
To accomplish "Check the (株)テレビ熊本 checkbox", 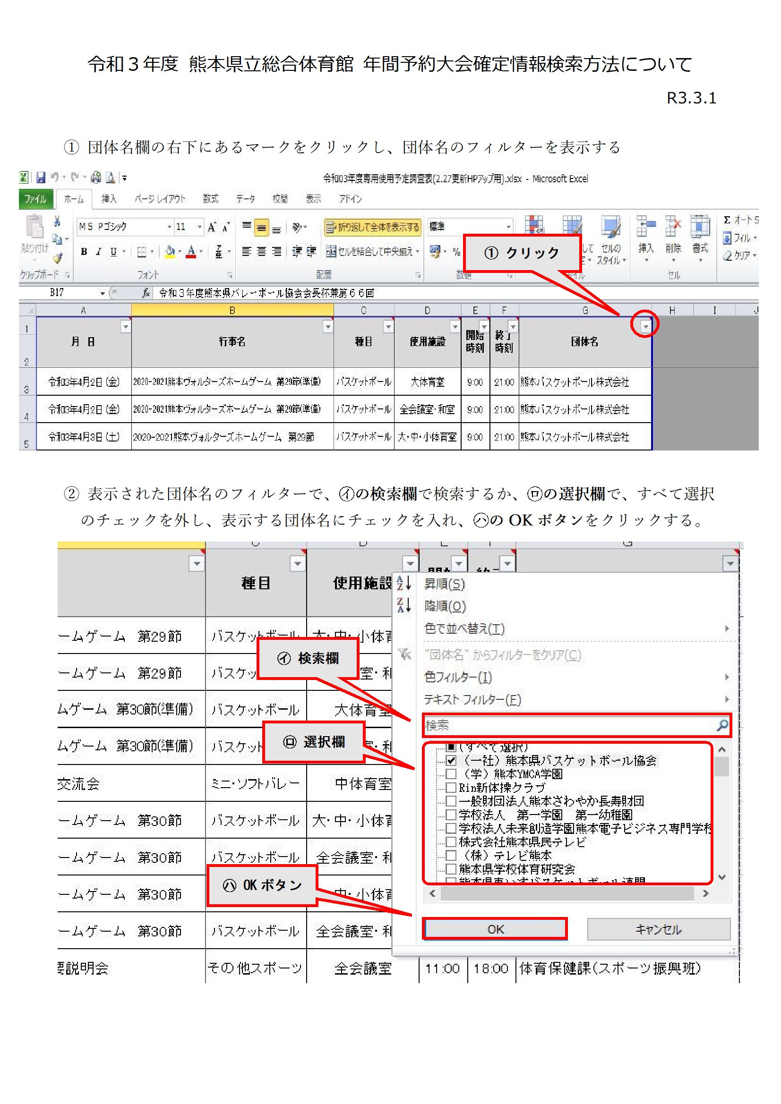I will pos(451,856).
